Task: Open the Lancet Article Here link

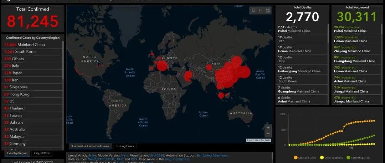Action: tap(93, 155)
